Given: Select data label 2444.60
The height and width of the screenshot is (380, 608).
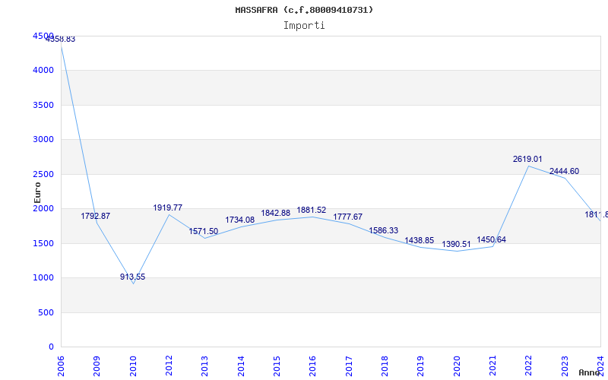Looking at the screenshot, I should [x=564, y=172].
